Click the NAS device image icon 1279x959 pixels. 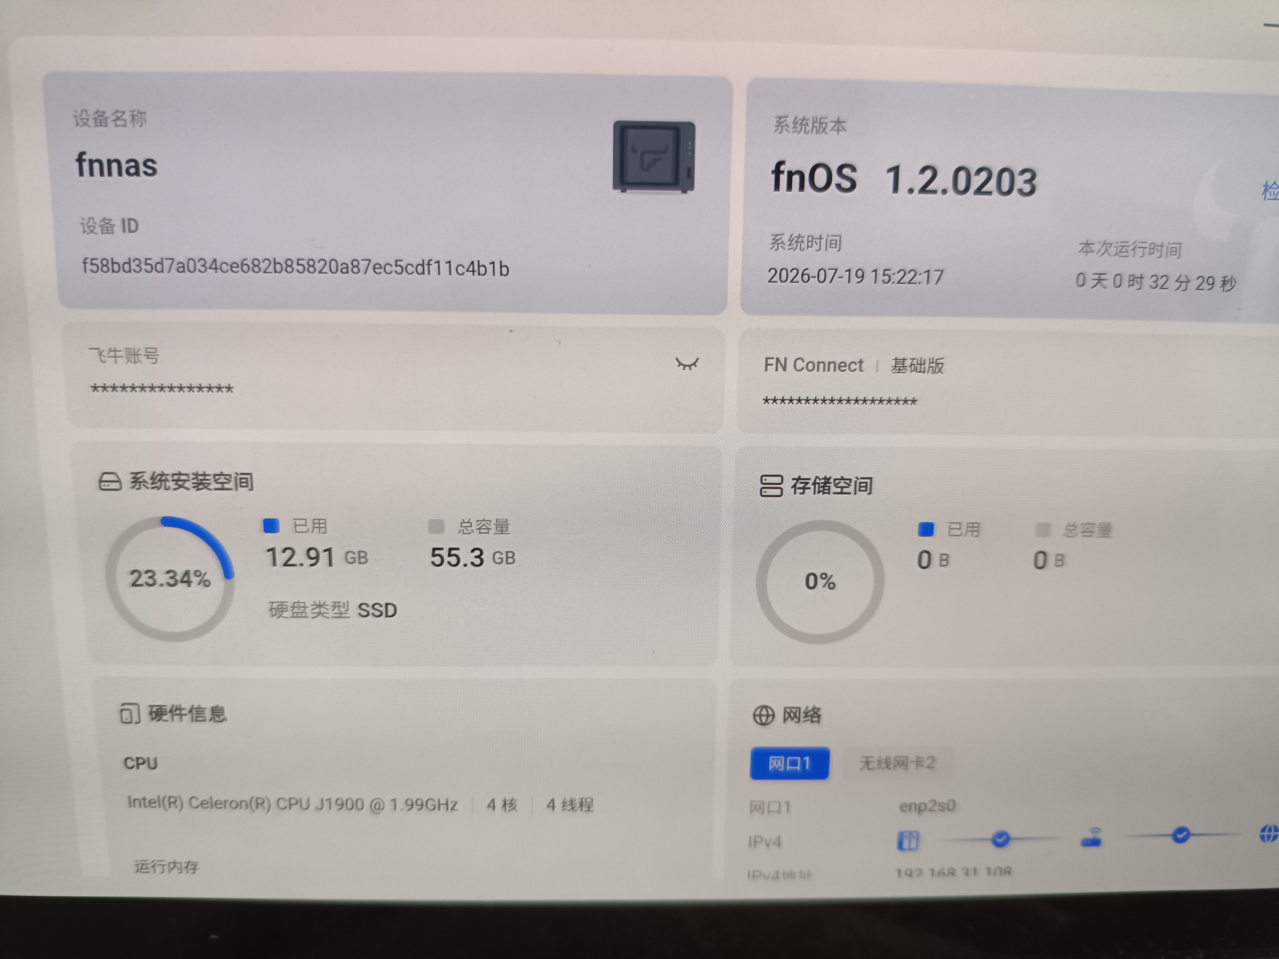click(654, 157)
